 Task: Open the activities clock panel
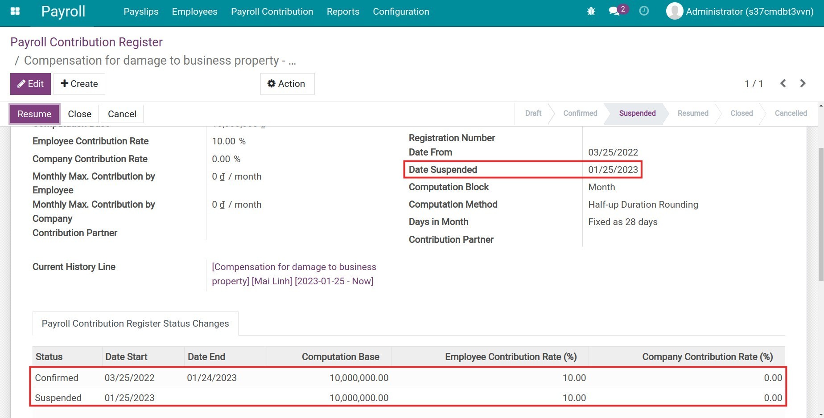644,11
